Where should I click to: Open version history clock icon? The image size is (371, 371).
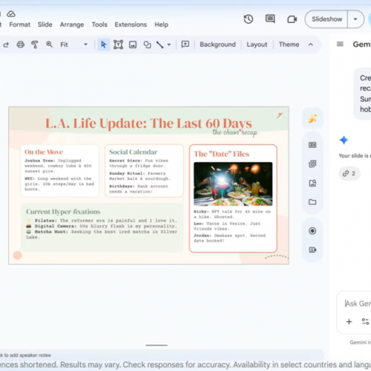pos(249,19)
